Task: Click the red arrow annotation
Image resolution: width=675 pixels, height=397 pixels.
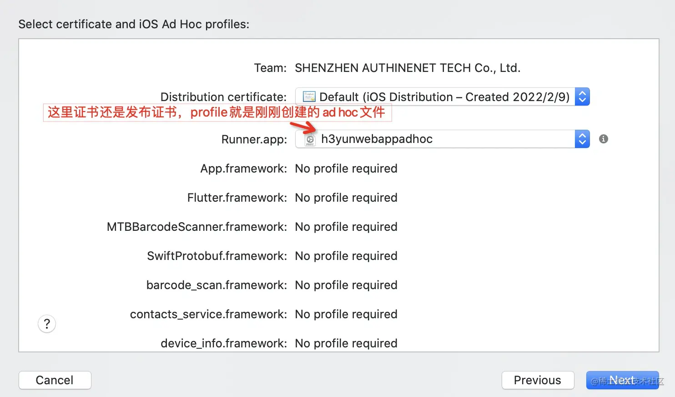Action: click(303, 126)
